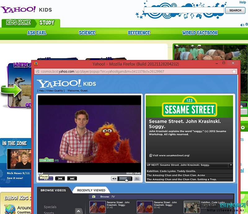This screenshot has height=214, width=248.
Task: Click Nick News 9/11 link
Action: tap(18, 173)
